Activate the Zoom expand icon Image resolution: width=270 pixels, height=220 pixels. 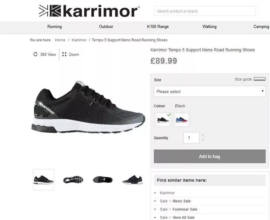click(64, 54)
